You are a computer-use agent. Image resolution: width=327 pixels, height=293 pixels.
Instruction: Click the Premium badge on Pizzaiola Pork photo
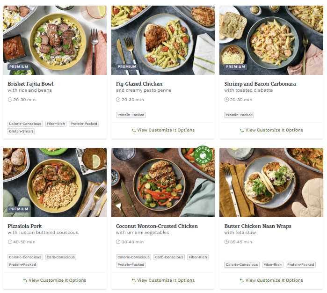(19, 209)
